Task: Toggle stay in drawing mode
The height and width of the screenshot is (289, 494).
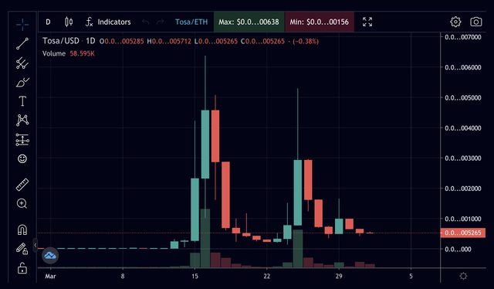Action: click(x=22, y=249)
